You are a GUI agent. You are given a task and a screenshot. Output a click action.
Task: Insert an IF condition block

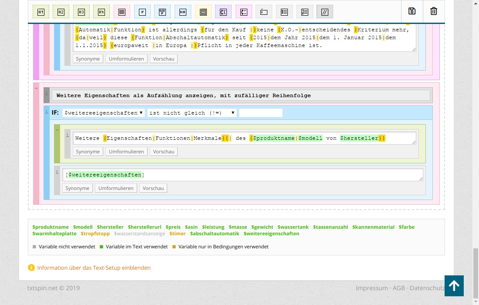click(142, 12)
